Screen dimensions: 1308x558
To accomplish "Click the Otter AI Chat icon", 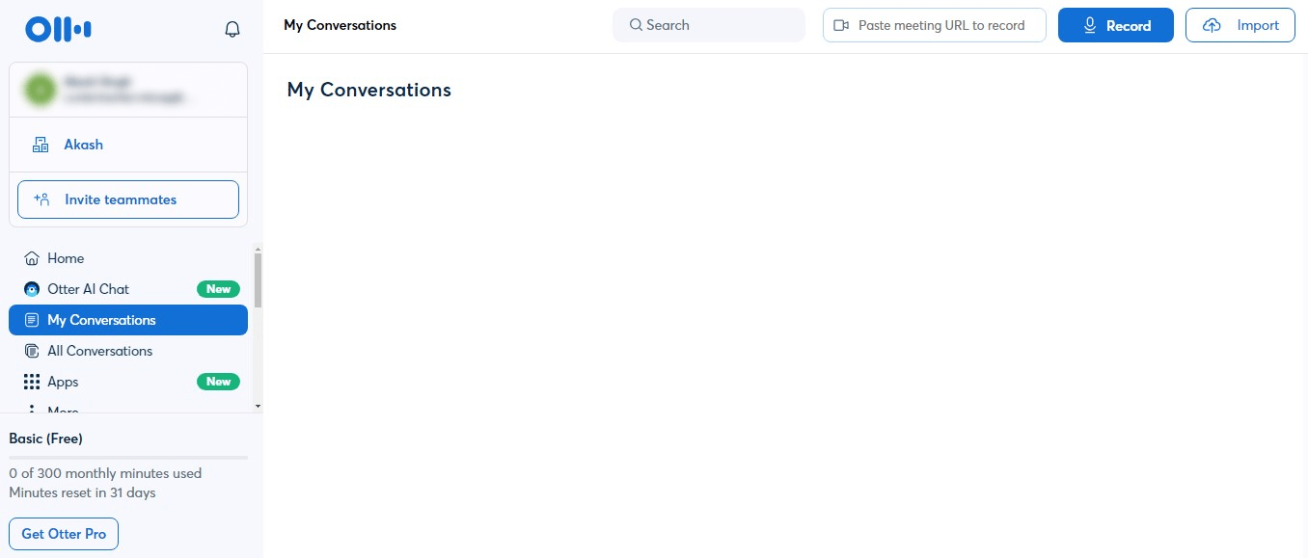I will (x=32, y=289).
